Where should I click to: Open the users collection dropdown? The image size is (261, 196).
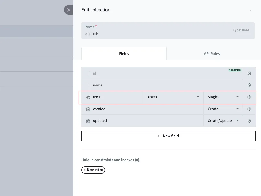(173, 97)
